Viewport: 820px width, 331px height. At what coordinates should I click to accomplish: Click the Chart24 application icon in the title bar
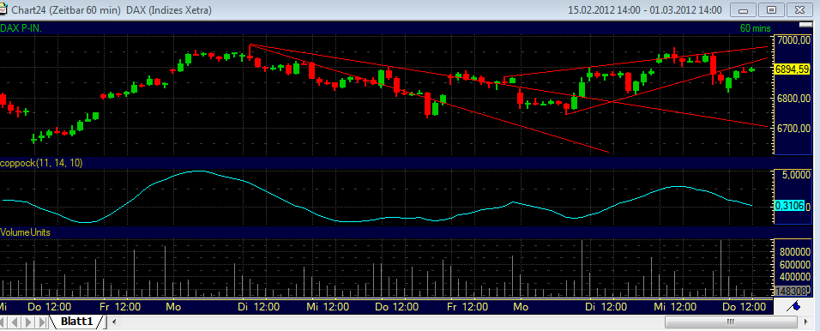point(4,9)
